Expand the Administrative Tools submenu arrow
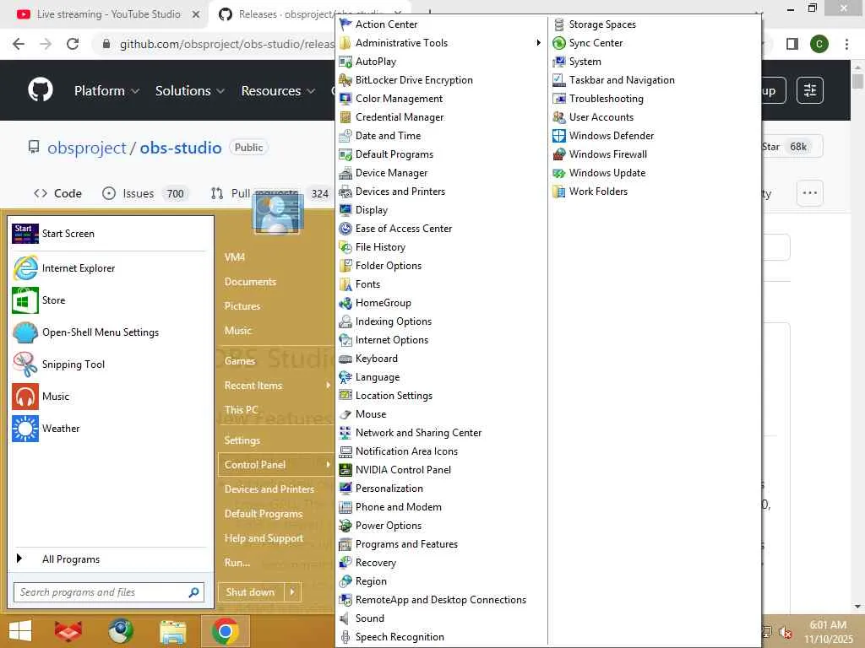 click(538, 43)
